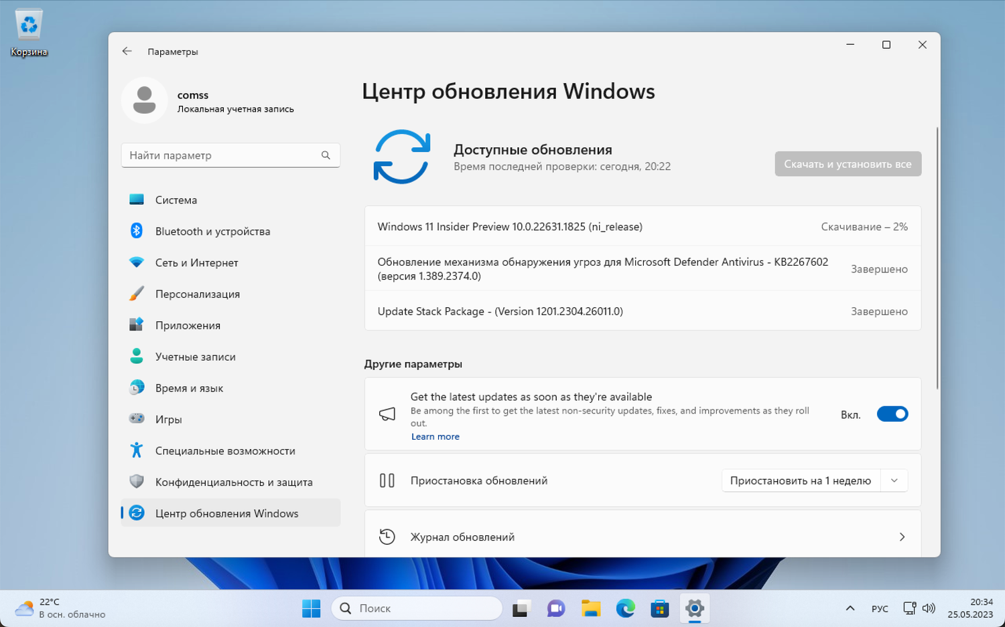
Task: Click the Settings gear taskbar icon
Action: (695, 608)
